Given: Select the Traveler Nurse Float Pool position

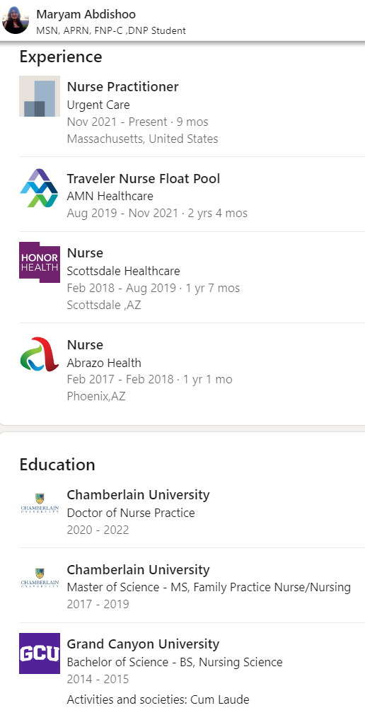Looking at the screenshot, I should point(144,179).
